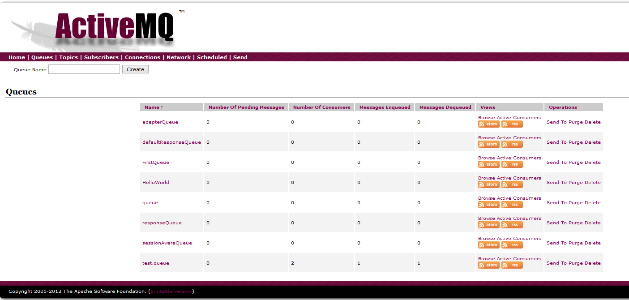629x300 pixels.
Task: Open the Network page
Action: (x=179, y=57)
